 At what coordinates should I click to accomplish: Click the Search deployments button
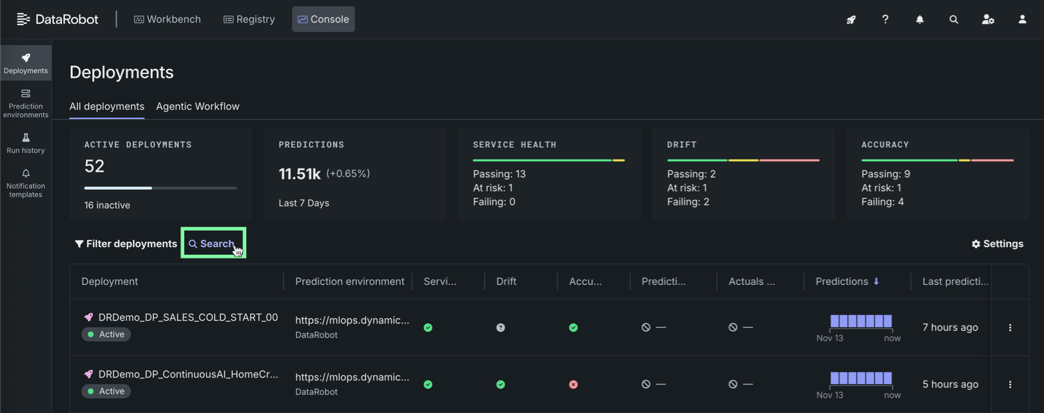tap(213, 244)
